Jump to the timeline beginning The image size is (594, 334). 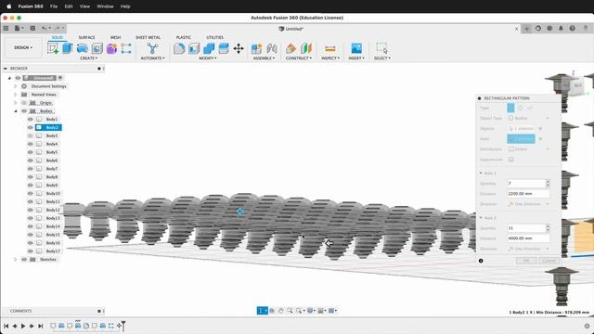coord(6,326)
